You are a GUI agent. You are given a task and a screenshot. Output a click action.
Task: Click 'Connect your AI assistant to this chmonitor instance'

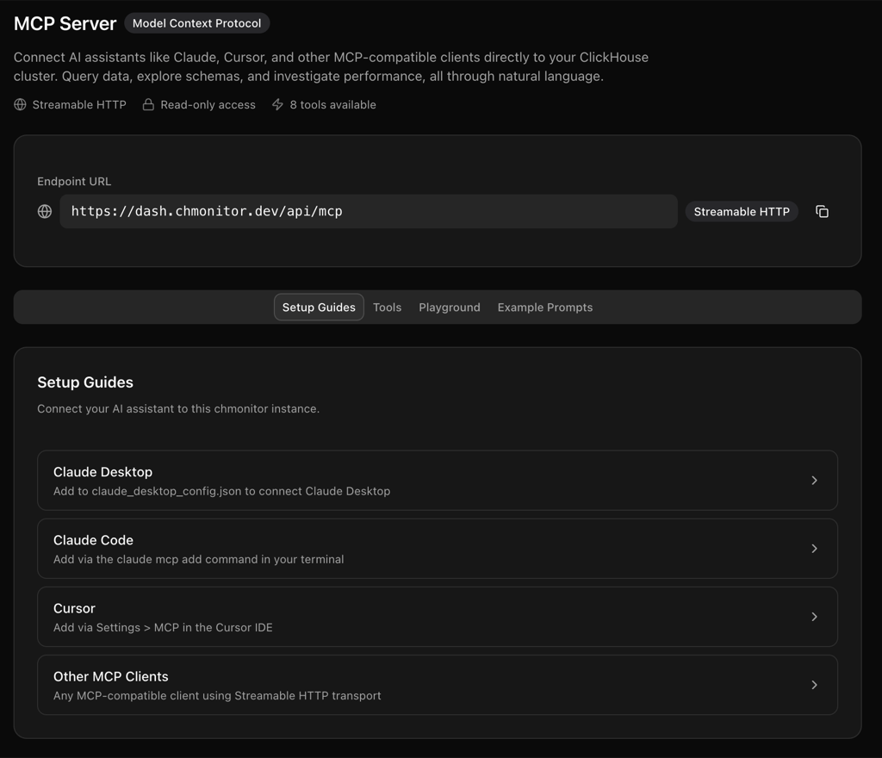click(x=178, y=409)
